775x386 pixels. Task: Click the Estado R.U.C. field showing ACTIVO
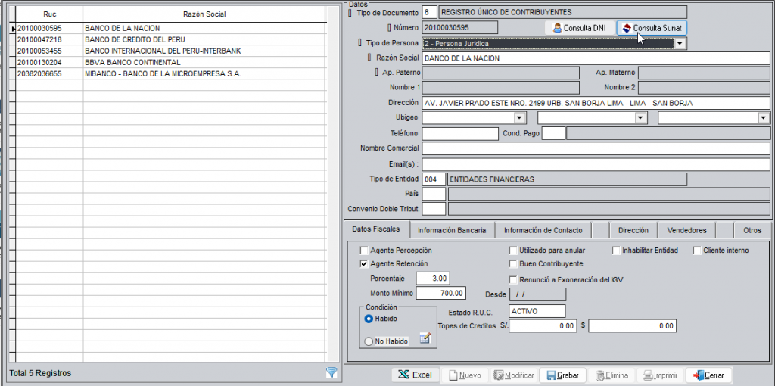point(537,311)
